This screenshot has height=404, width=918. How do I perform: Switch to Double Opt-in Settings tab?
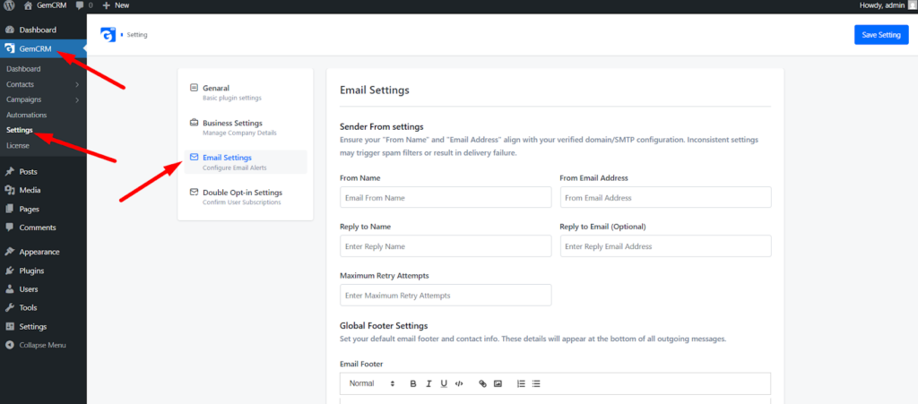click(x=246, y=196)
